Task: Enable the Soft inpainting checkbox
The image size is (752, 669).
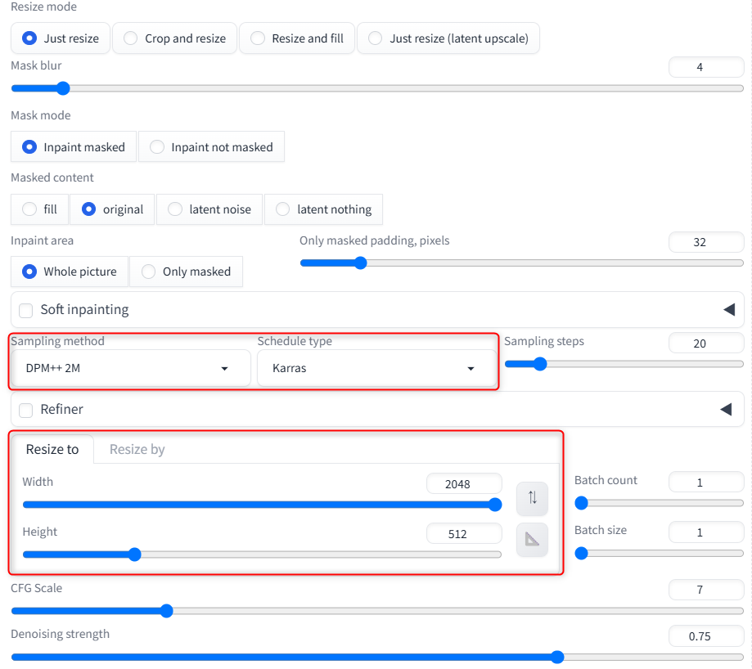Action: [x=26, y=311]
